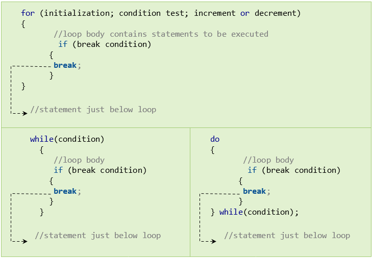Screen dimensions: 372x258
Task: Click the 'while(condition)' header in bottom-left panel
Action: tap(67, 139)
